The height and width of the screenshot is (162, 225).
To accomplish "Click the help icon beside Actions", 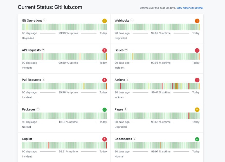I will point(128,80).
